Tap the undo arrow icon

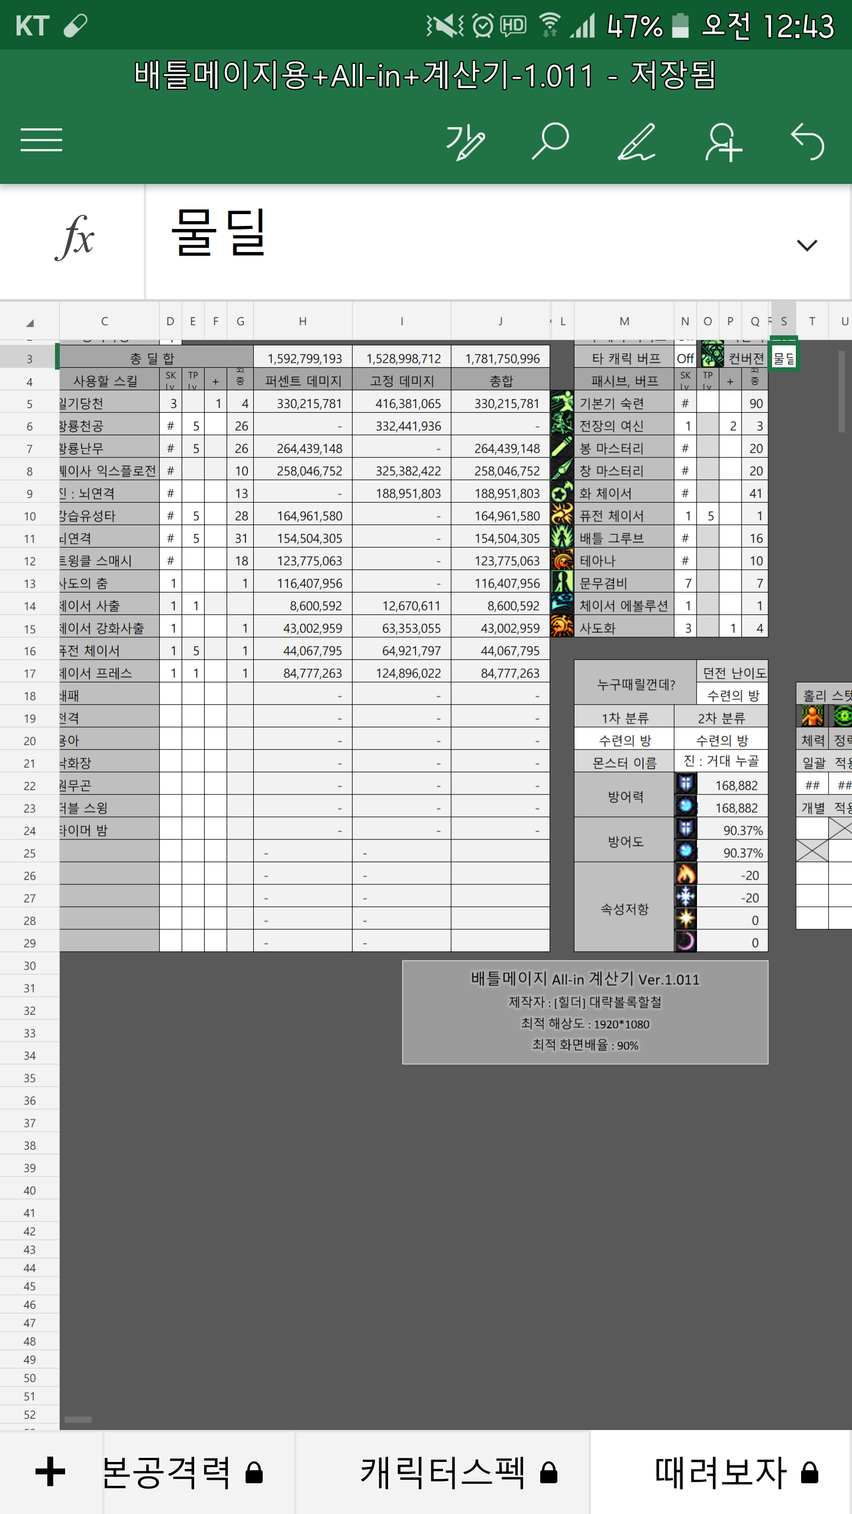tap(808, 142)
